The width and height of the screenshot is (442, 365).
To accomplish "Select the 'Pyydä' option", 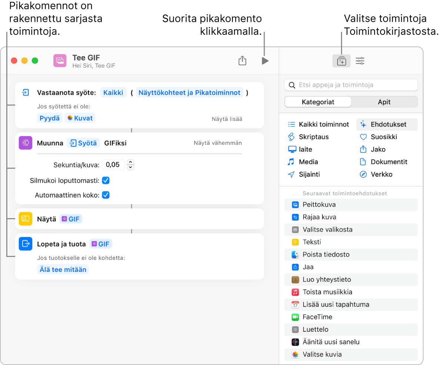I will tap(49, 117).
